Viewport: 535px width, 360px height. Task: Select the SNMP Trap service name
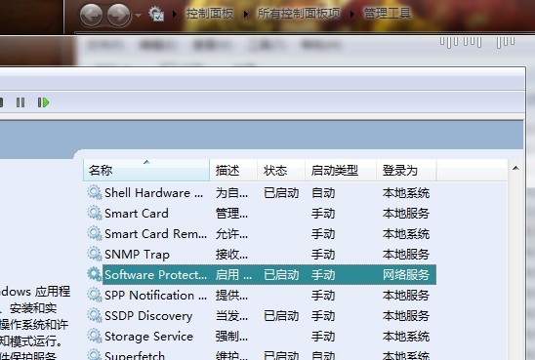pos(137,255)
